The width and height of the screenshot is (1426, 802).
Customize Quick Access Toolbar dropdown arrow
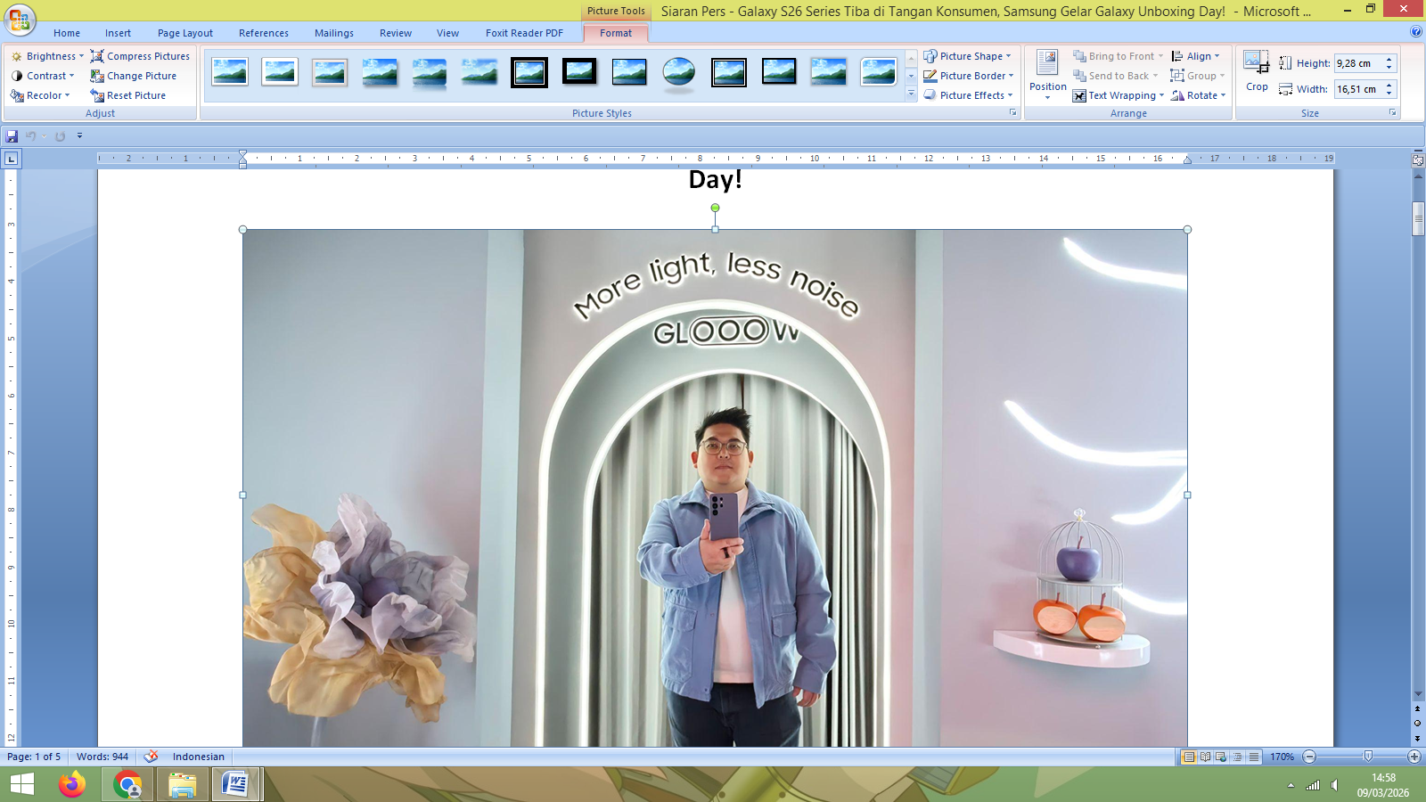point(79,136)
